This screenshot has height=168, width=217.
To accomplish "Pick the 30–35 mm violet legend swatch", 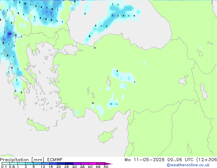I will click(77, 164).
